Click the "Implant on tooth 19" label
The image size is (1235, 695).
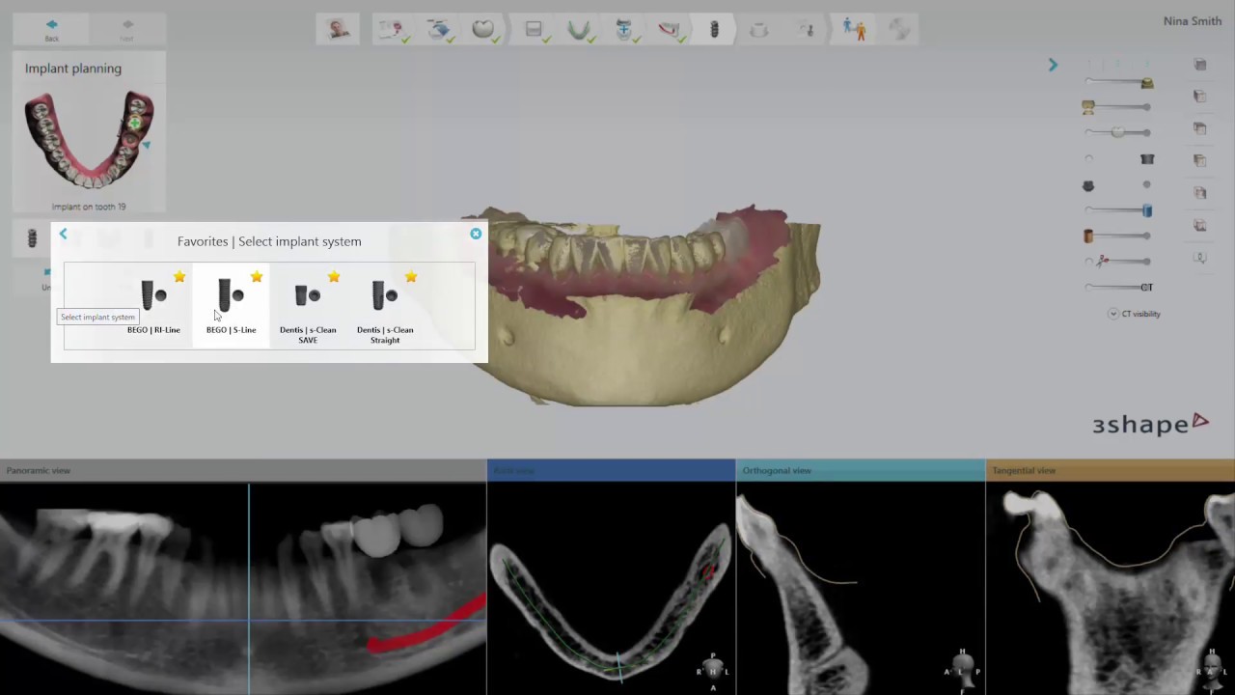pyautogui.click(x=89, y=207)
